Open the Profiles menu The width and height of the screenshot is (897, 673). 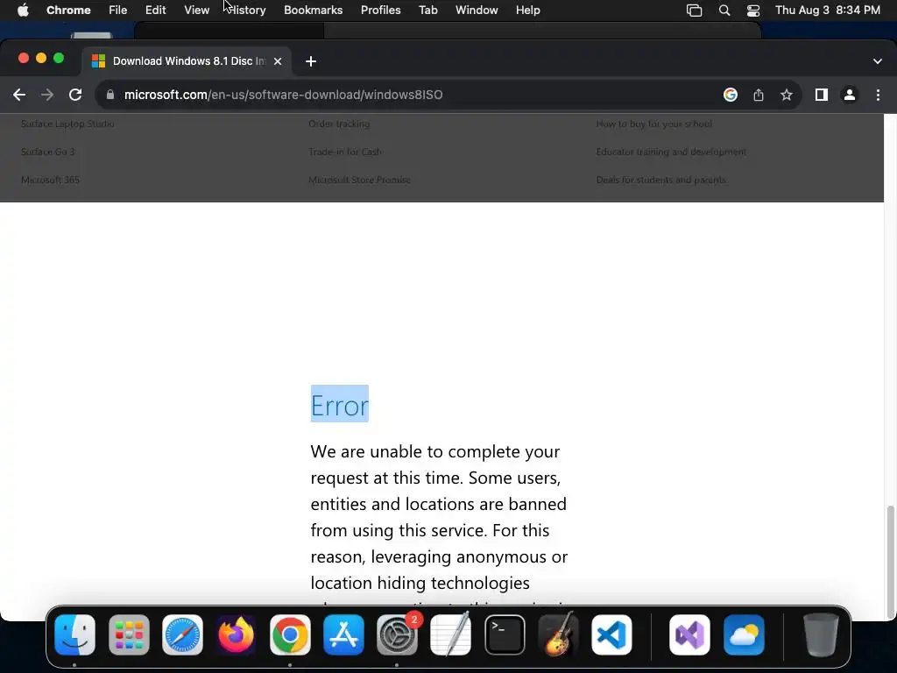[x=380, y=11]
